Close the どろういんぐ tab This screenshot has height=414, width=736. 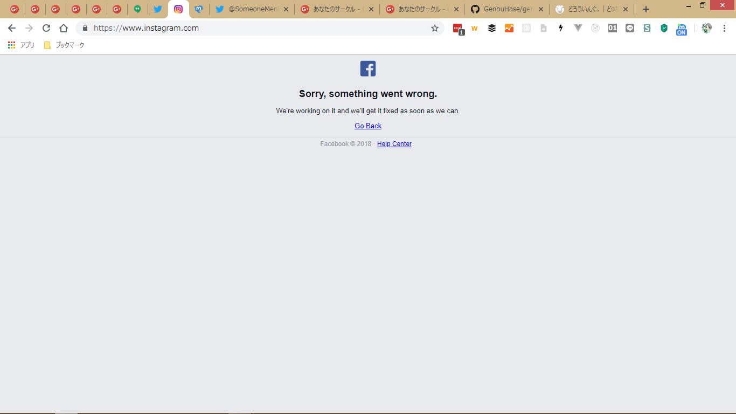[x=626, y=9]
